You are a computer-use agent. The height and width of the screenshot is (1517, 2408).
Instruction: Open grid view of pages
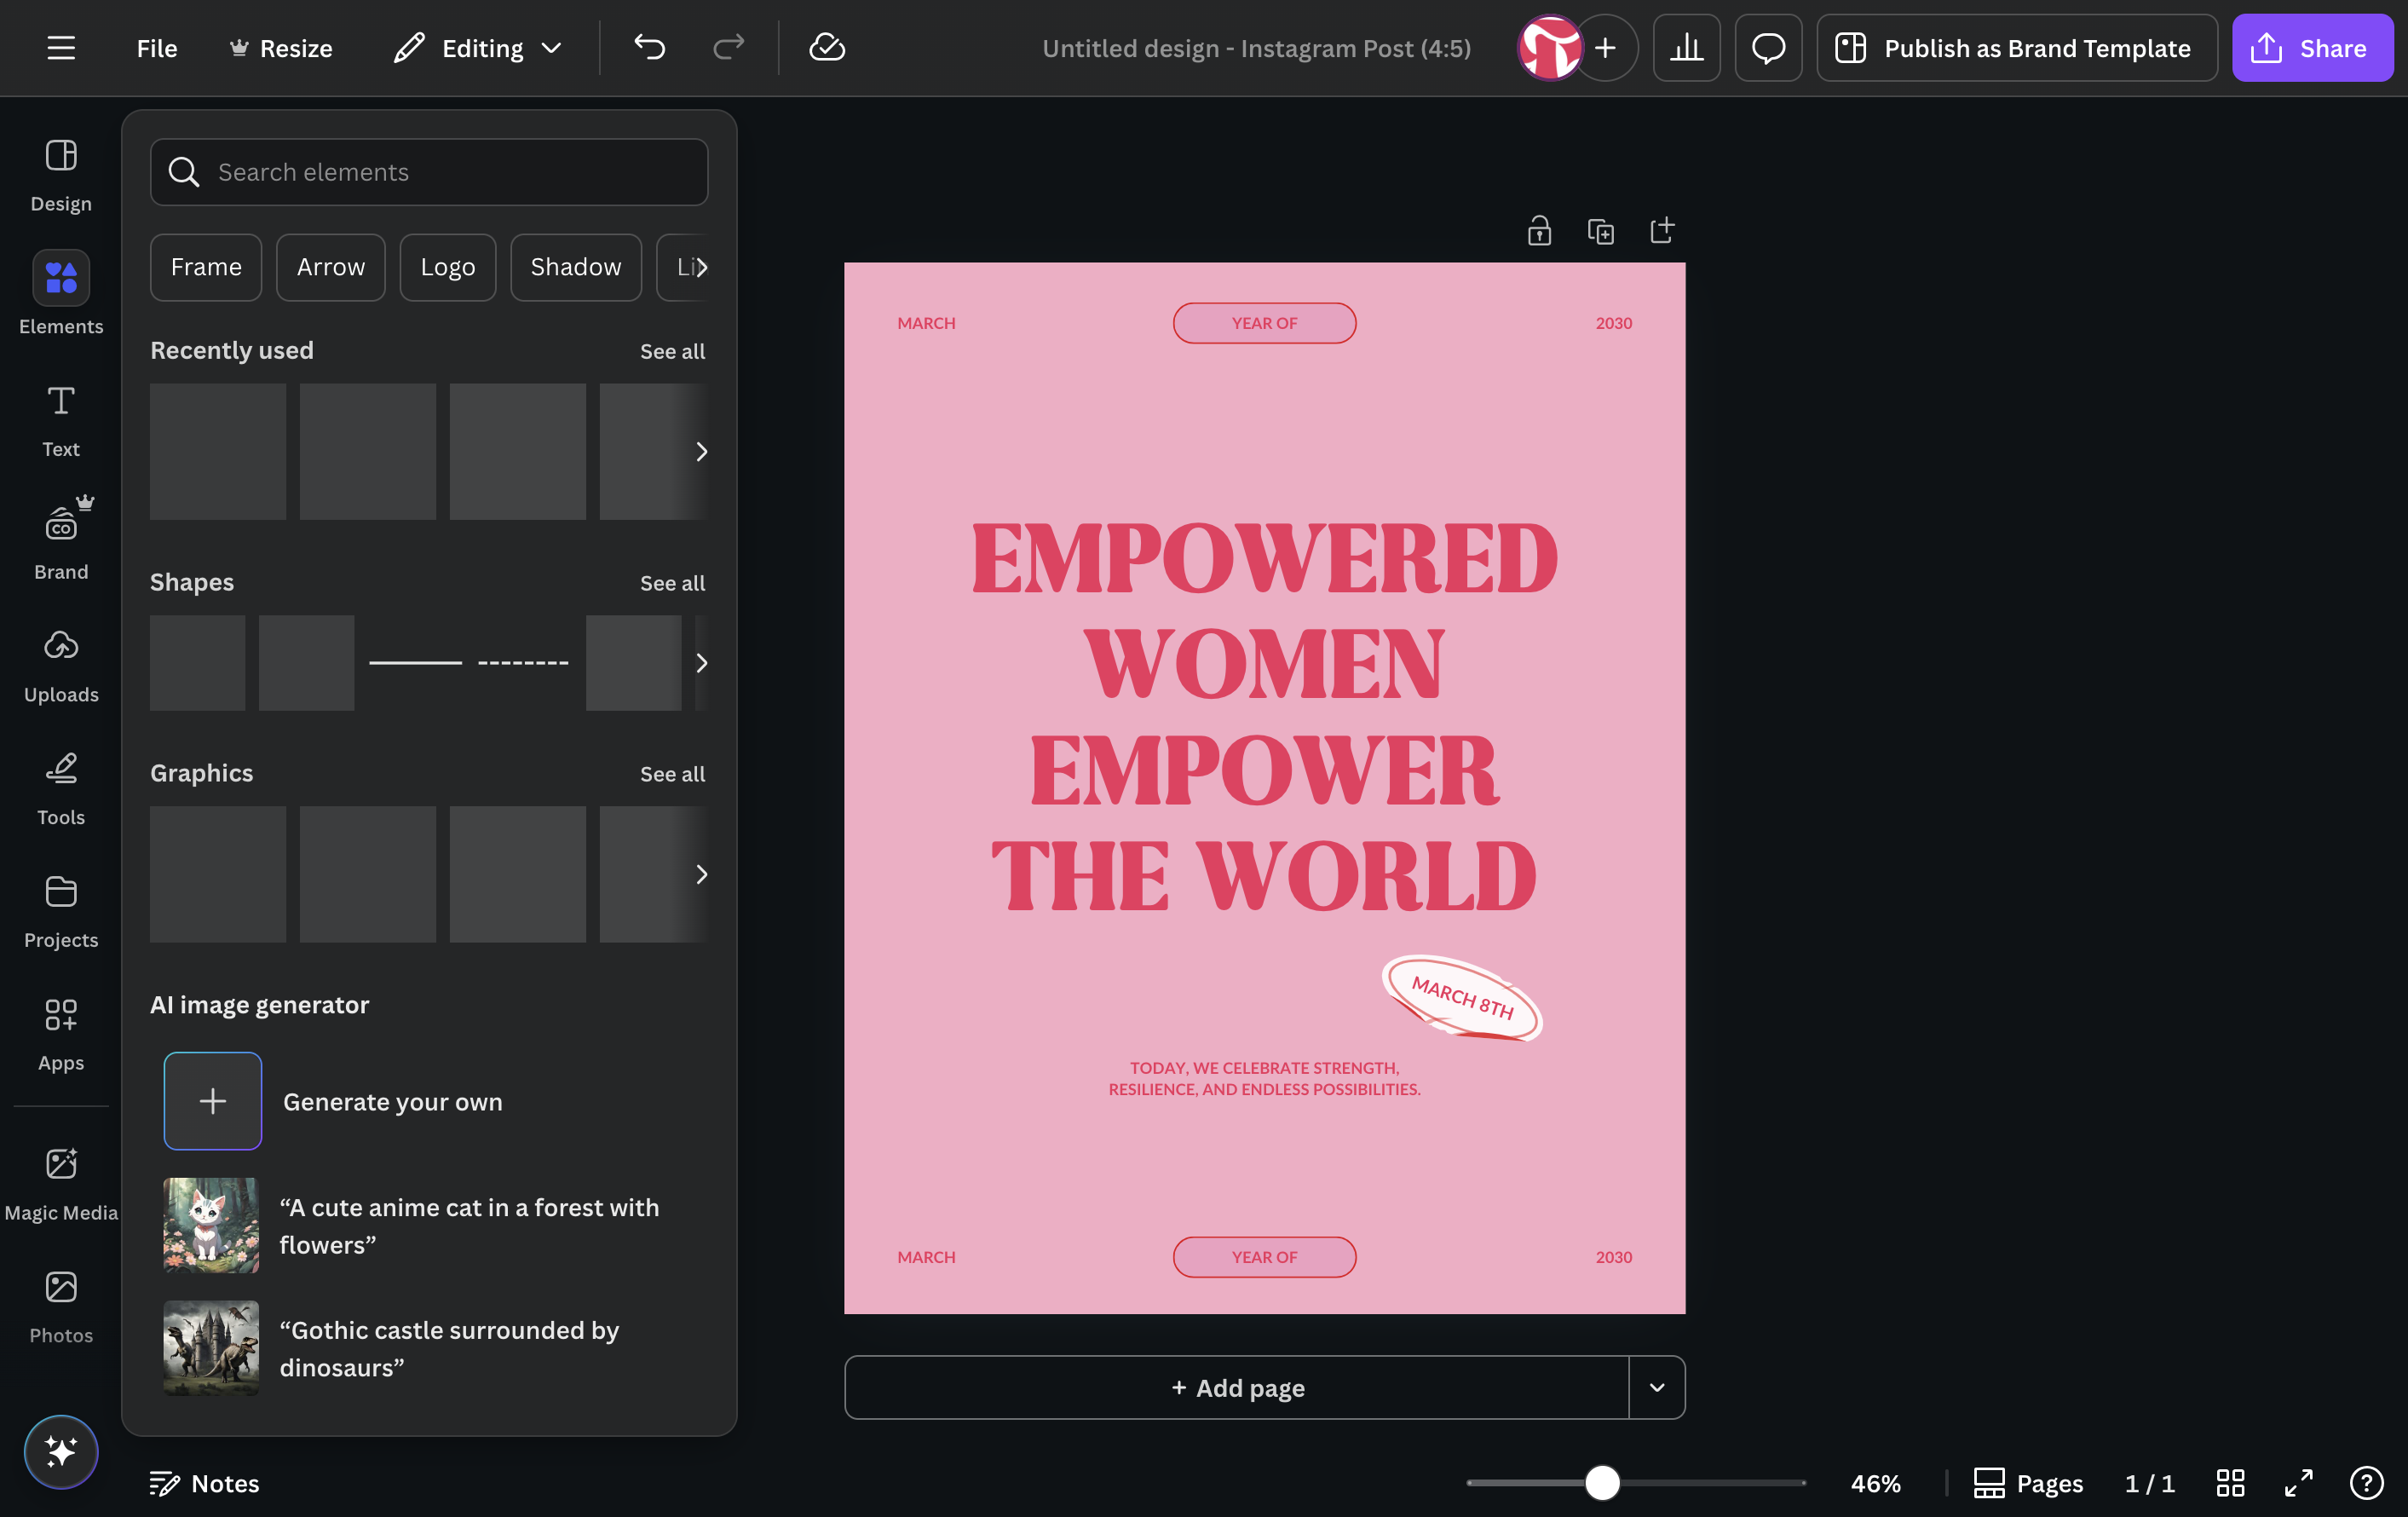tap(2230, 1483)
